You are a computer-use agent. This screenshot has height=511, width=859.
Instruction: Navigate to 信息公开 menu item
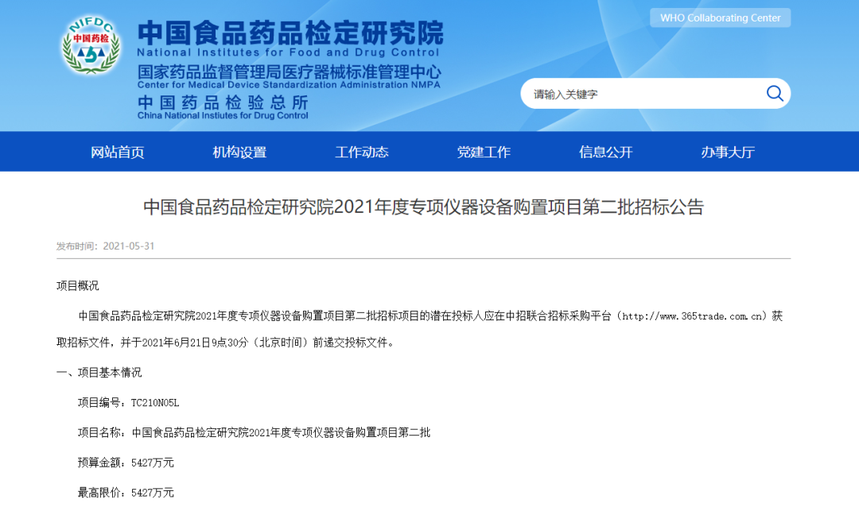(x=606, y=152)
